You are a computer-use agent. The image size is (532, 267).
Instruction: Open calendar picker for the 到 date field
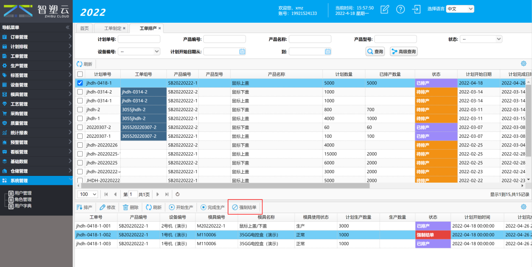tap(328, 52)
